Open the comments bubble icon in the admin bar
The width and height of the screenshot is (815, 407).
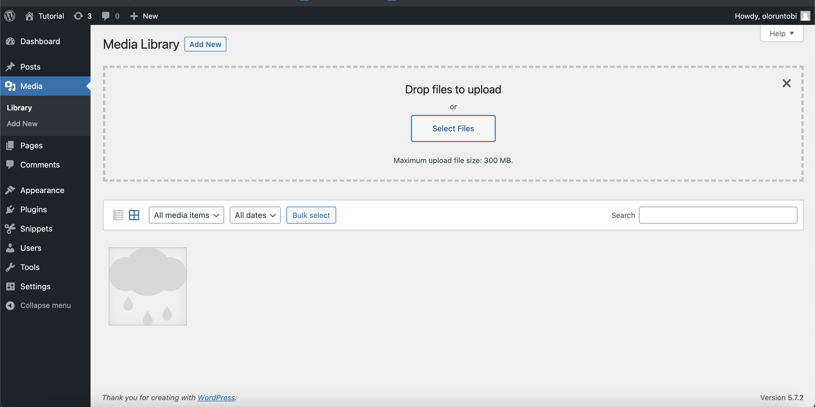[x=106, y=16]
